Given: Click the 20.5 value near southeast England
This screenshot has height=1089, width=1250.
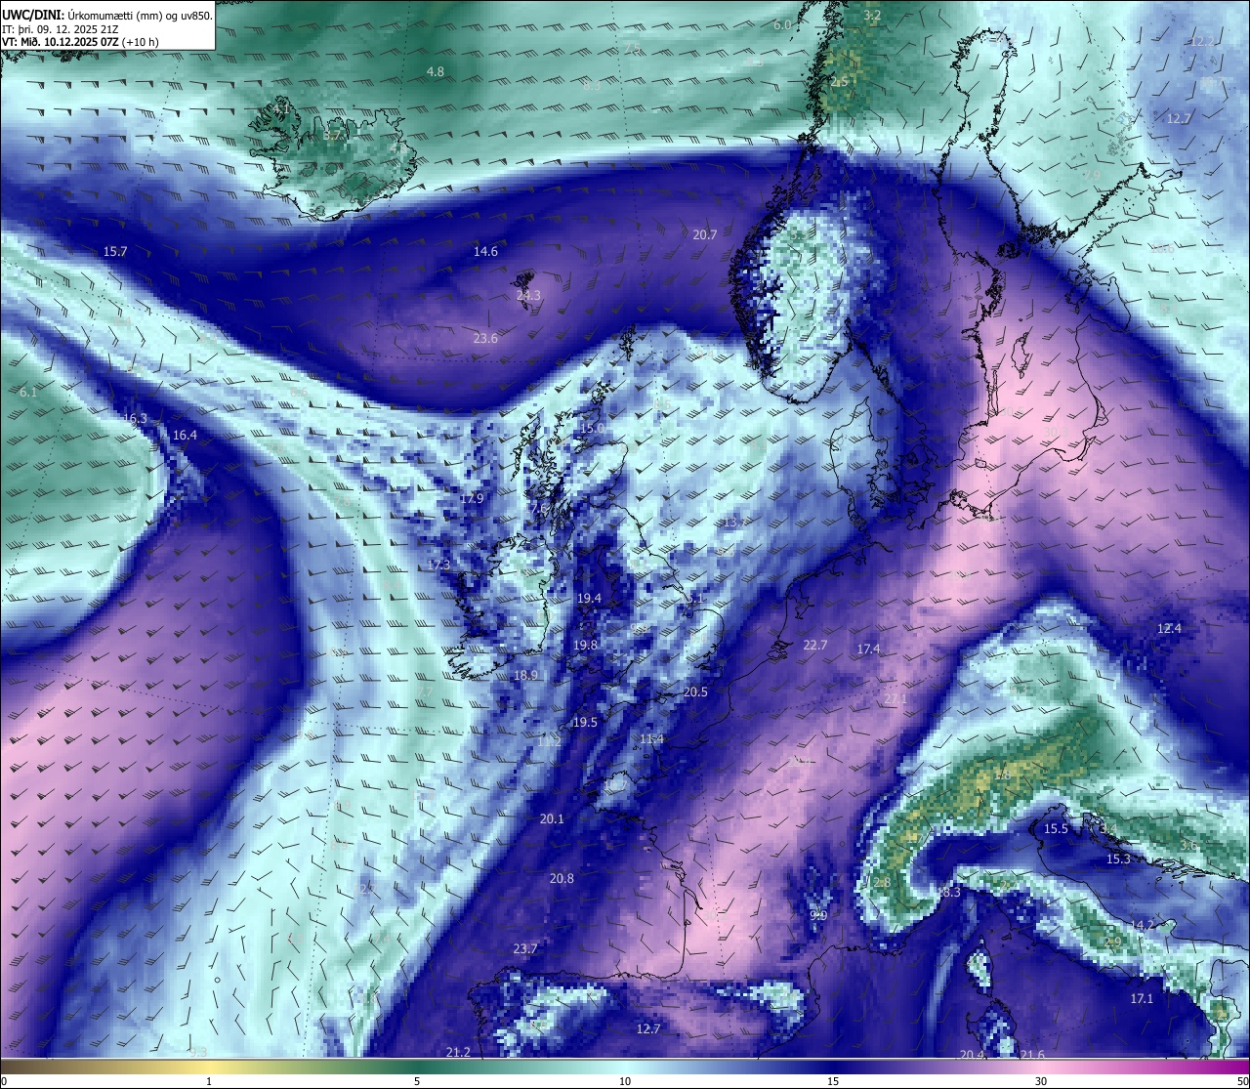Looking at the screenshot, I should click(x=695, y=692).
